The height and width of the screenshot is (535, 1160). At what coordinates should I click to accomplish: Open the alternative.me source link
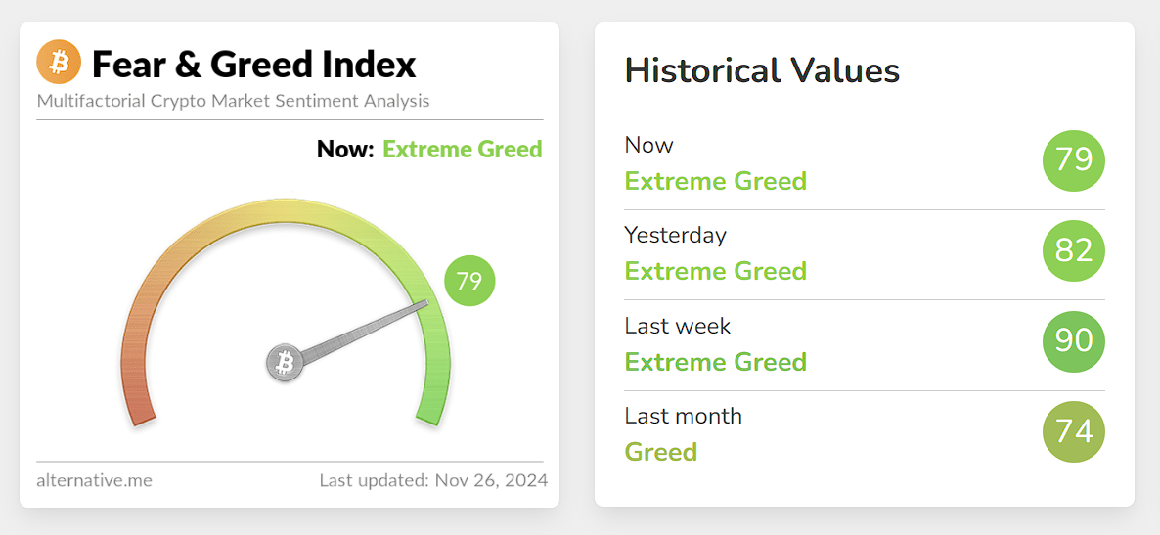click(x=94, y=480)
